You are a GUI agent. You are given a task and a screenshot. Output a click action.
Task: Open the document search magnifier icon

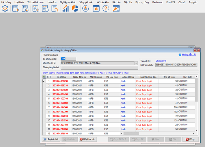pos(55,8)
